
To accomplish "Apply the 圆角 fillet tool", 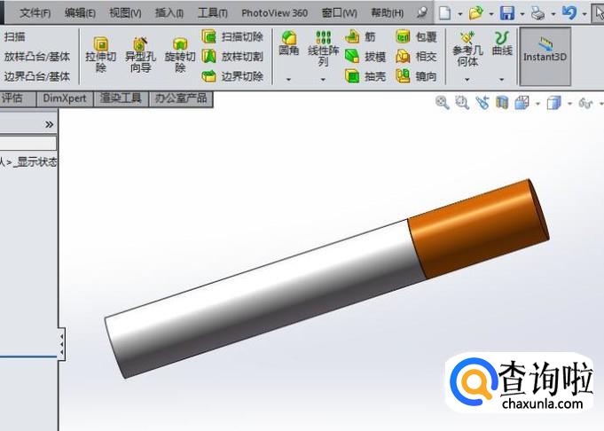I will (x=289, y=43).
